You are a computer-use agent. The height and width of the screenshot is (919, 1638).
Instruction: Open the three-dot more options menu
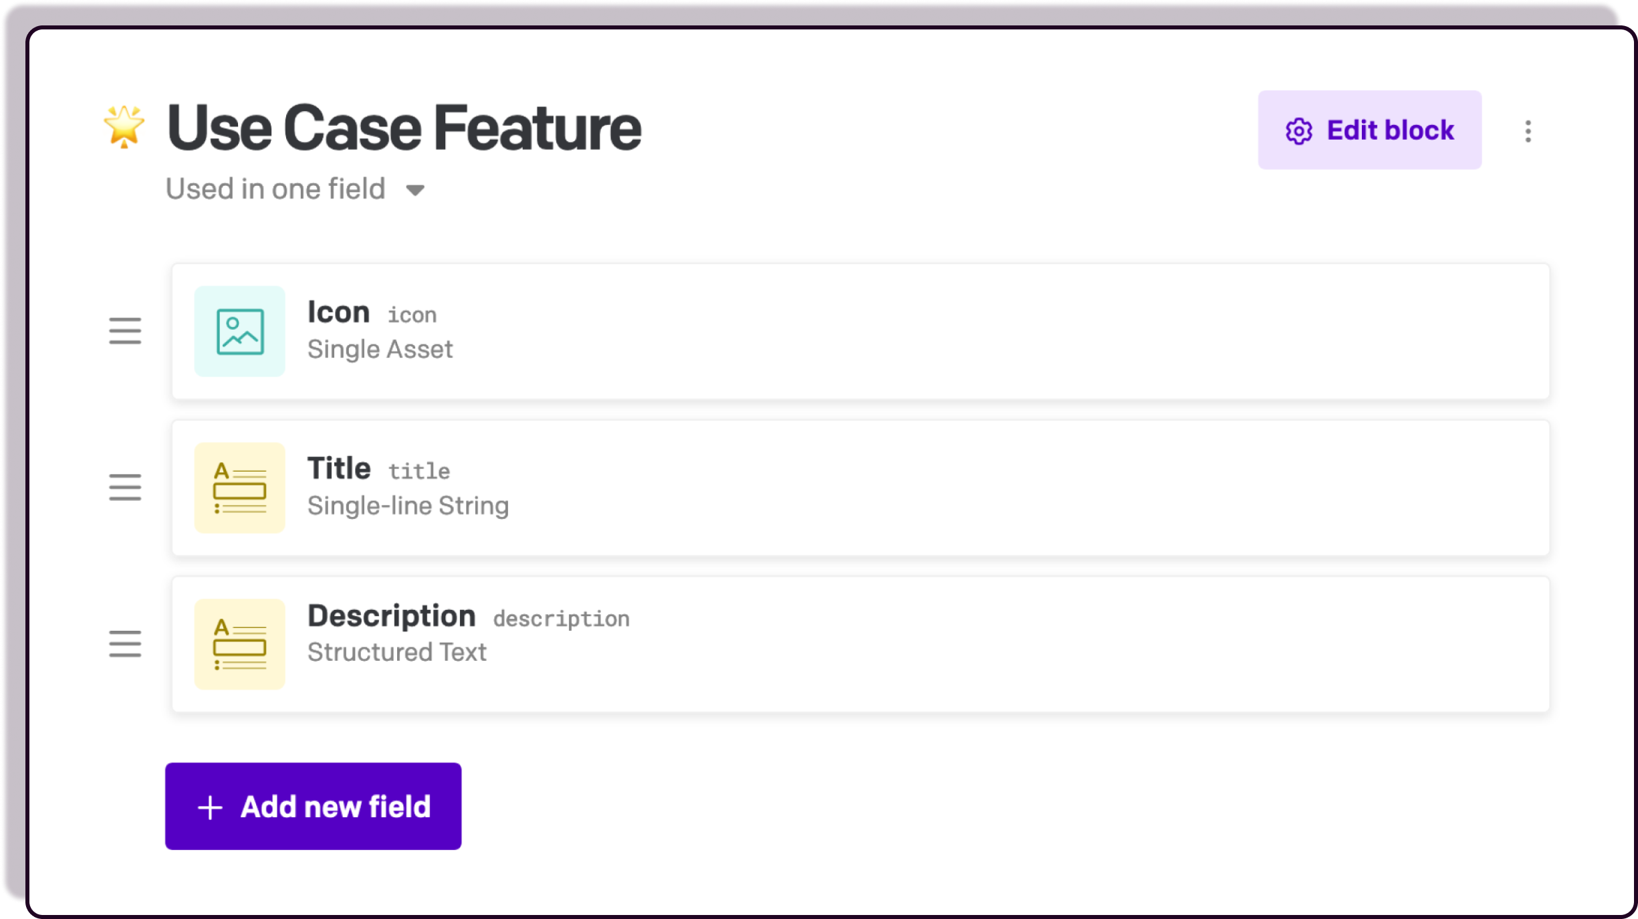(1528, 131)
